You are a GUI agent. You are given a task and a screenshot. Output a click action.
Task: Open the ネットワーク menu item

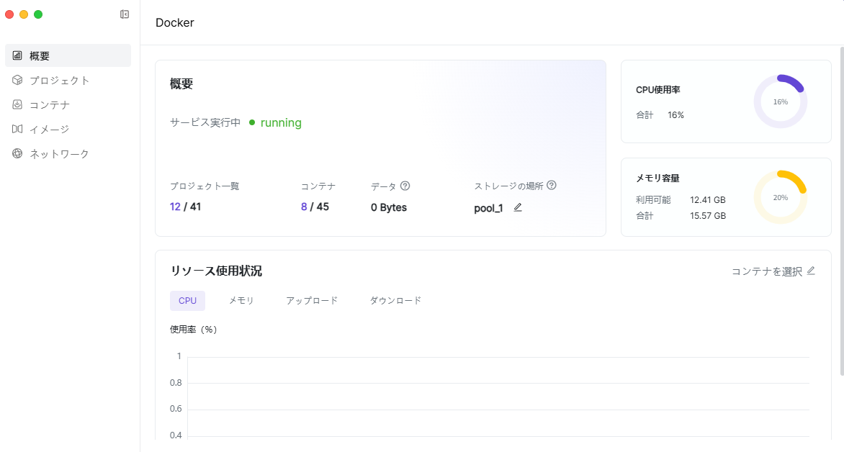pos(59,153)
